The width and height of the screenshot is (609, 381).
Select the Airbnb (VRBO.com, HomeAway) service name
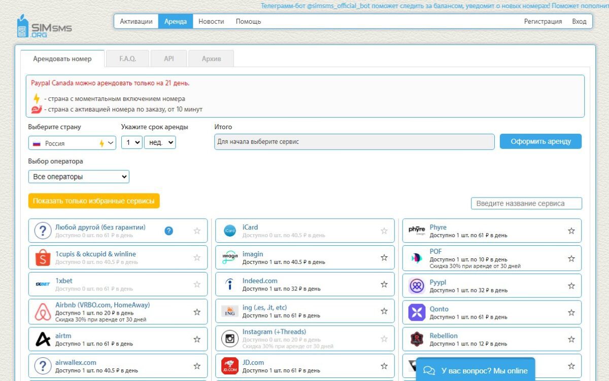[x=103, y=305]
